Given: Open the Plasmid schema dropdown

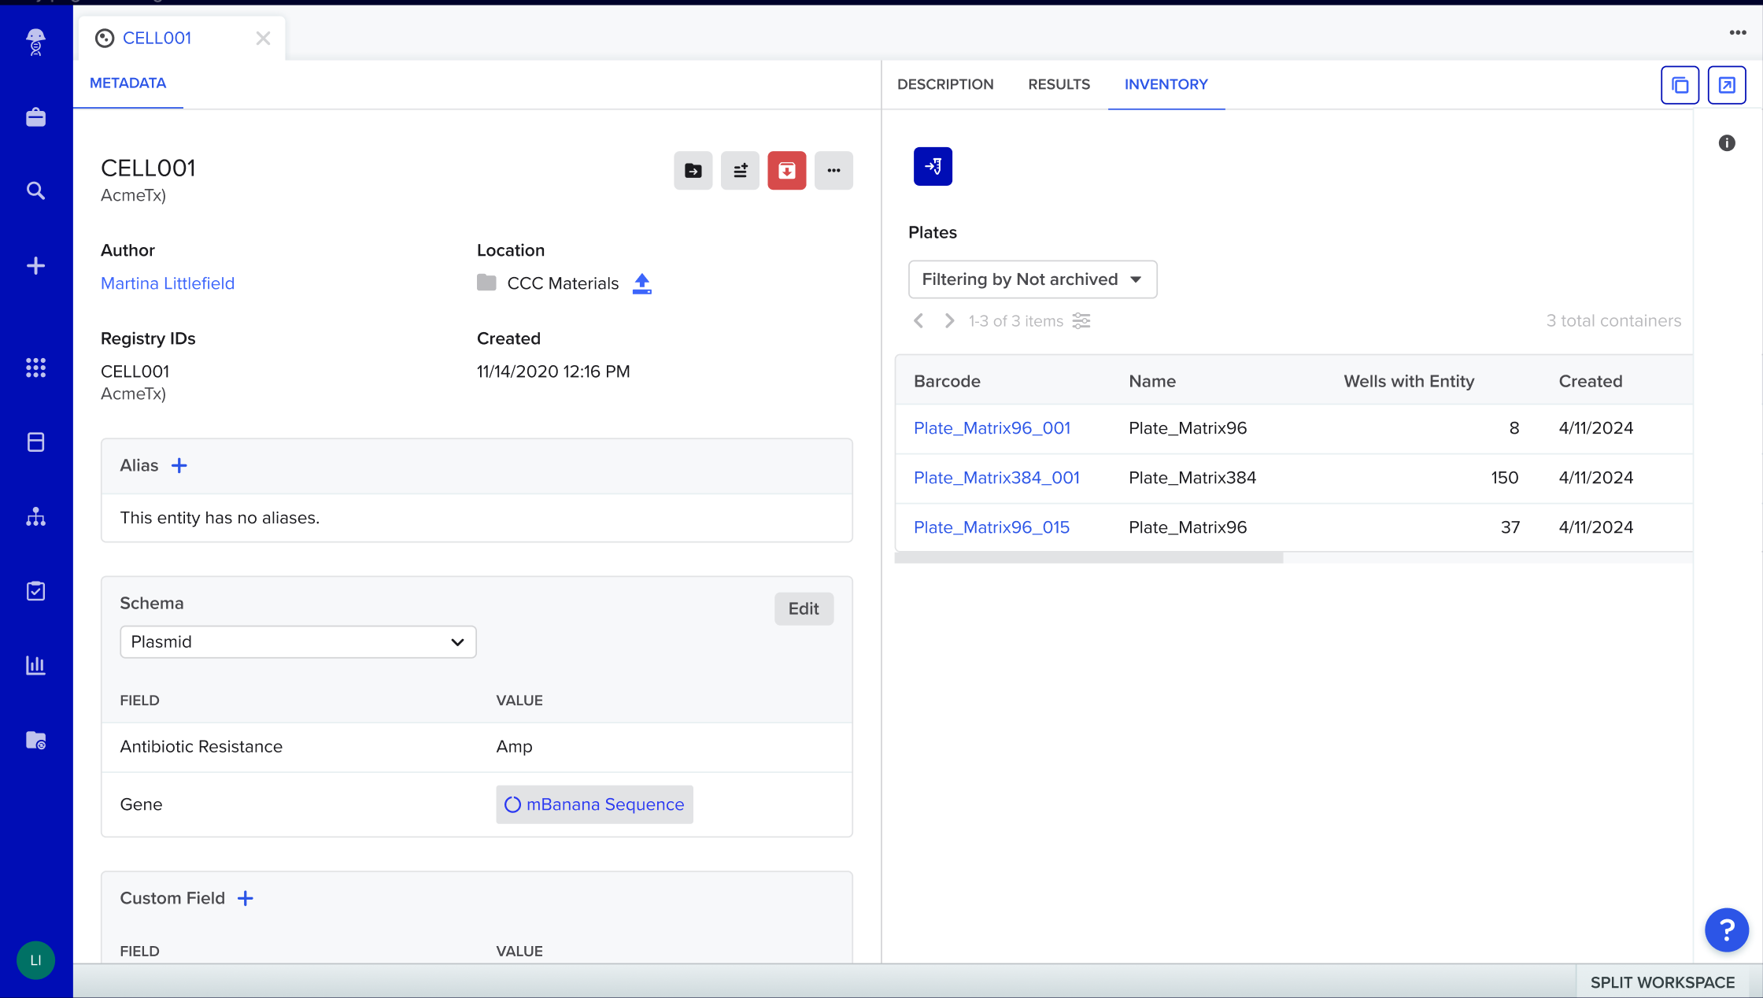Looking at the screenshot, I should click(298, 642).
